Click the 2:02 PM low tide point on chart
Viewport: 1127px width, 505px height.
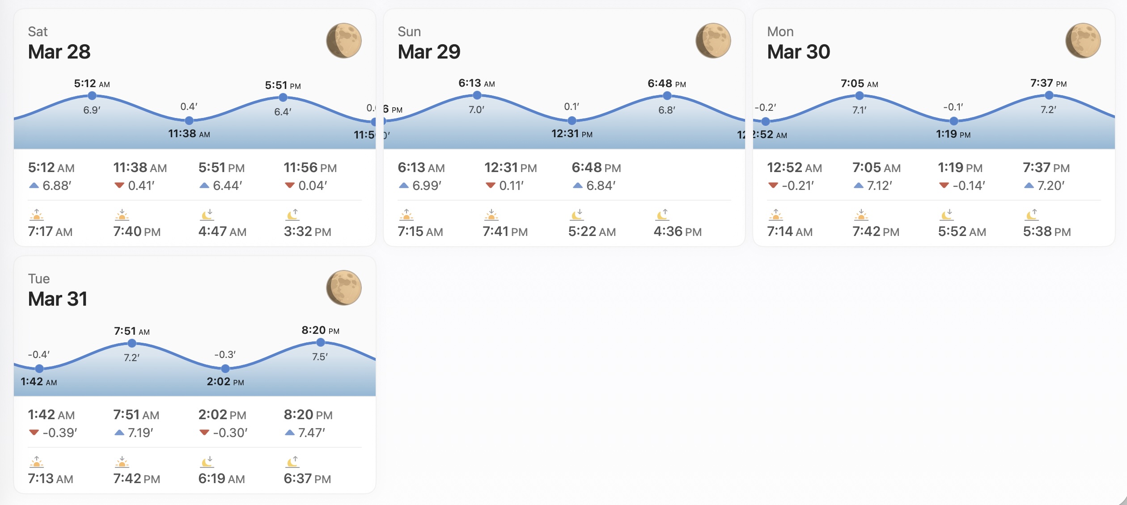click(x=225, y=369)
